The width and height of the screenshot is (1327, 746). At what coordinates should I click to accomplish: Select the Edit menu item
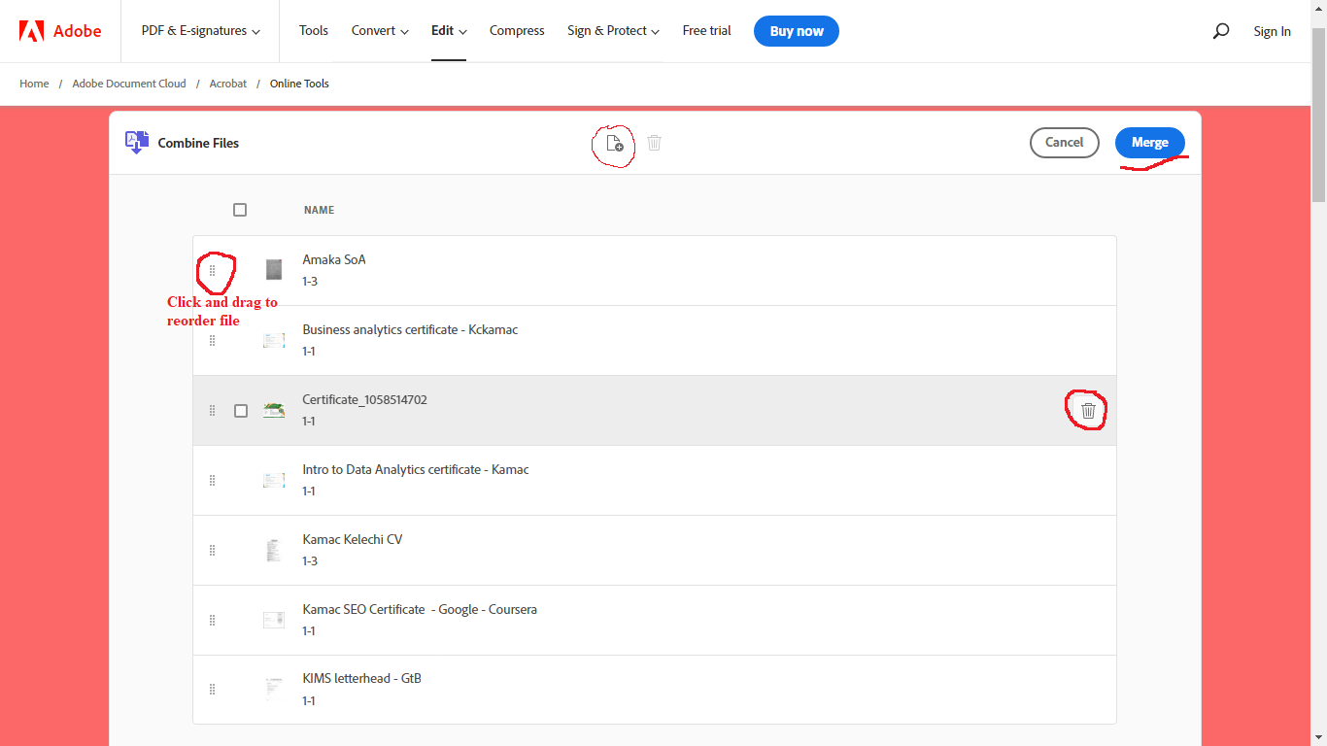(x=448, y=30)
